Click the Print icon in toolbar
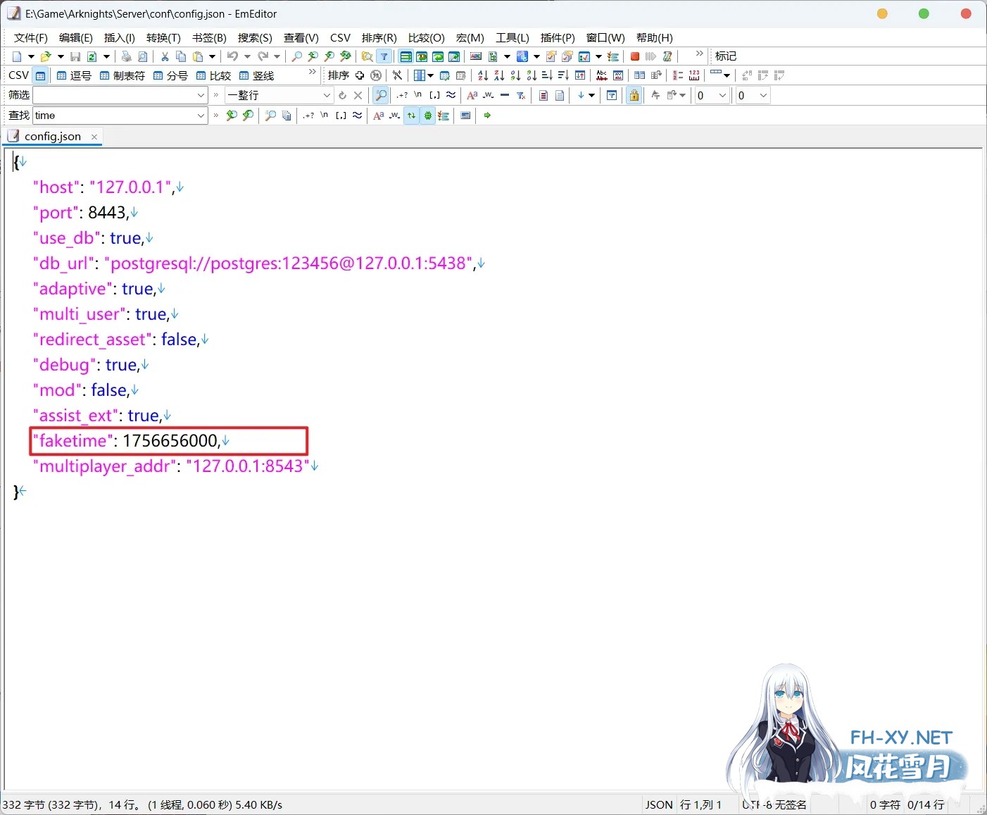This screenshot has height=815, width=987. [126, 56]
